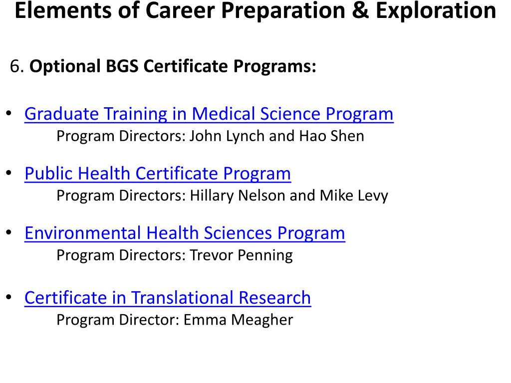Select the Emma Meagher program director line
Screen dimensions: 511x383
pyautogui.click(x=175, y=320)
